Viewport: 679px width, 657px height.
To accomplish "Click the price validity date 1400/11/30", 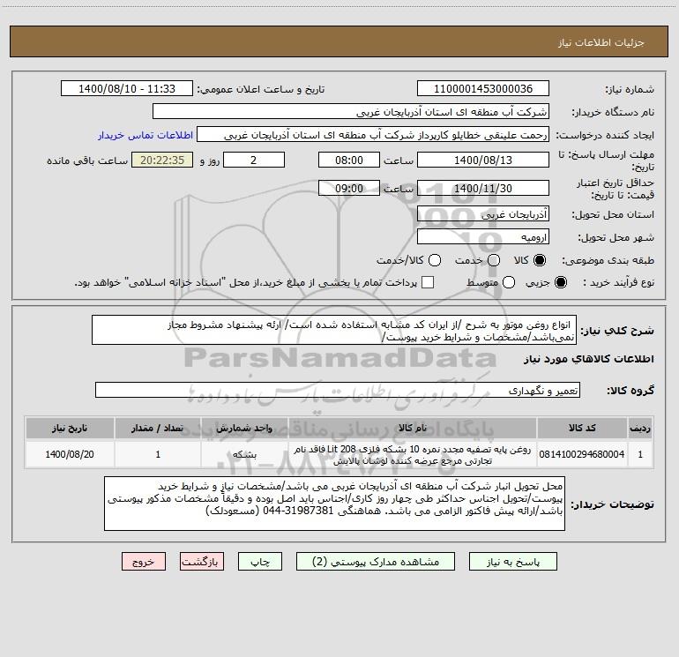I will click(483, 188).
